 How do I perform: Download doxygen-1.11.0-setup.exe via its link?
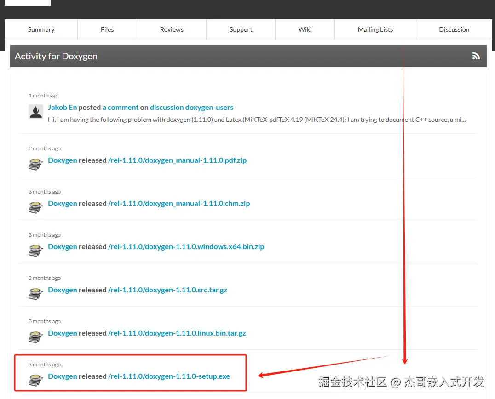pos(169,376)
